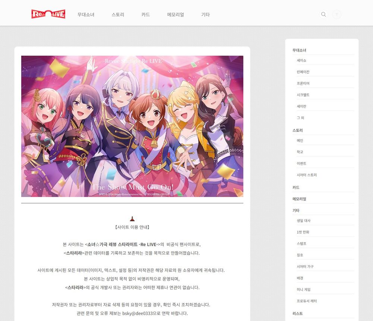
Task: Select the 카드 heading in the sidebar
Action: (296, 187)
